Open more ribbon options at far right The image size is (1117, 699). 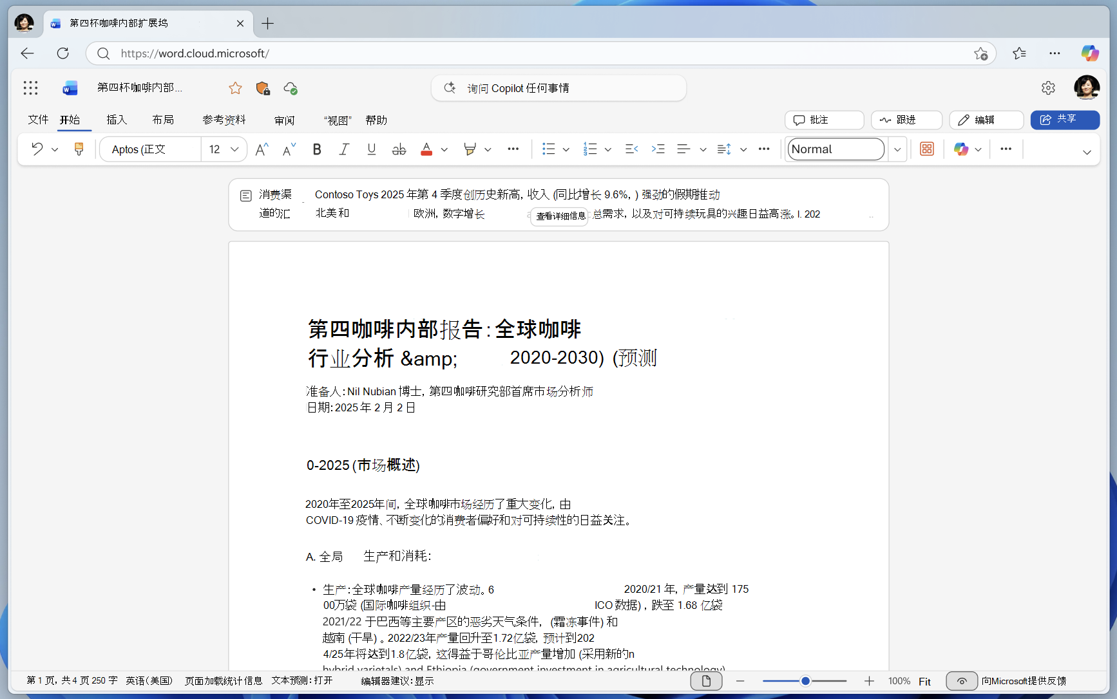pyautogui.click(x=1006, y=149)
